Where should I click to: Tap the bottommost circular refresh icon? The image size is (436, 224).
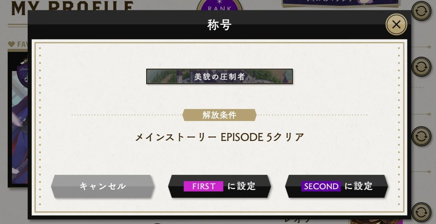coord(421,212)
